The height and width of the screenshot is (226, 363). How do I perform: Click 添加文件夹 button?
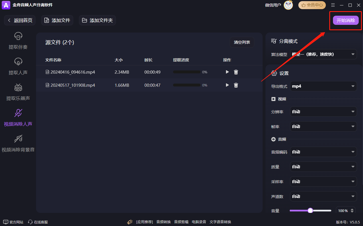[x=98, y=20]
